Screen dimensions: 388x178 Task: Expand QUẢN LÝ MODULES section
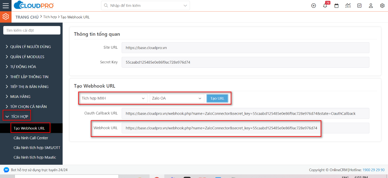pos(27,57)
